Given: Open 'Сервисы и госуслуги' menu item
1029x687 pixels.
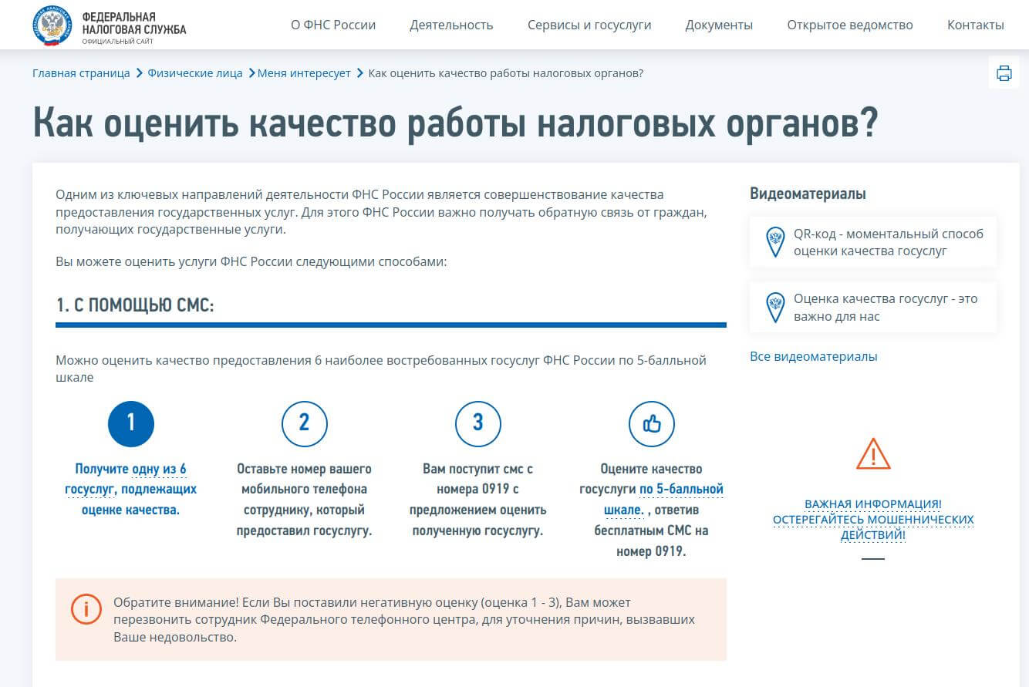Looking at the screenshot, I should point(589,25).
